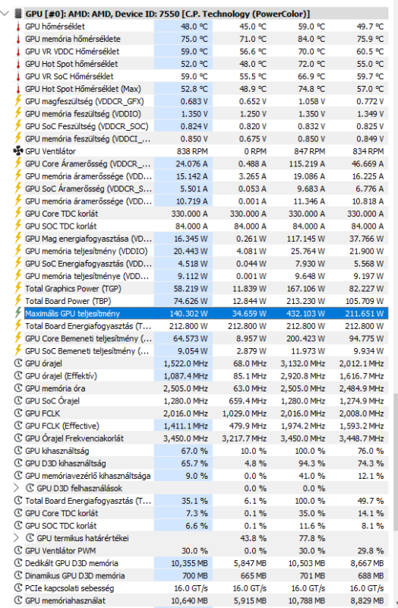
Task: Expand the GPU termikus határértékei group
Action: pos(16,538)
